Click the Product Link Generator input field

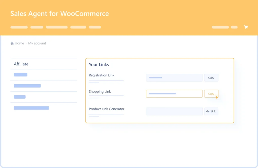click(x=174, y=111)
